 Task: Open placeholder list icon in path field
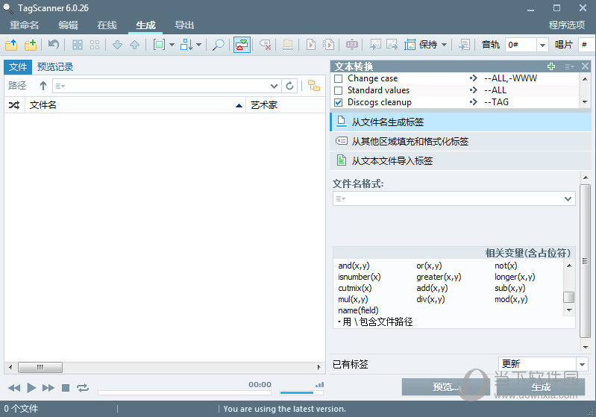(x=60, y=87)
